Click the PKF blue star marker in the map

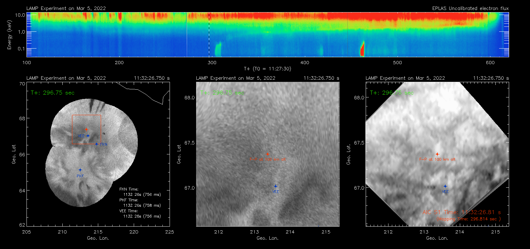click(80, 170)
